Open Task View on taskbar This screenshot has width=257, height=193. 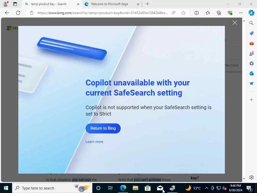110,188
